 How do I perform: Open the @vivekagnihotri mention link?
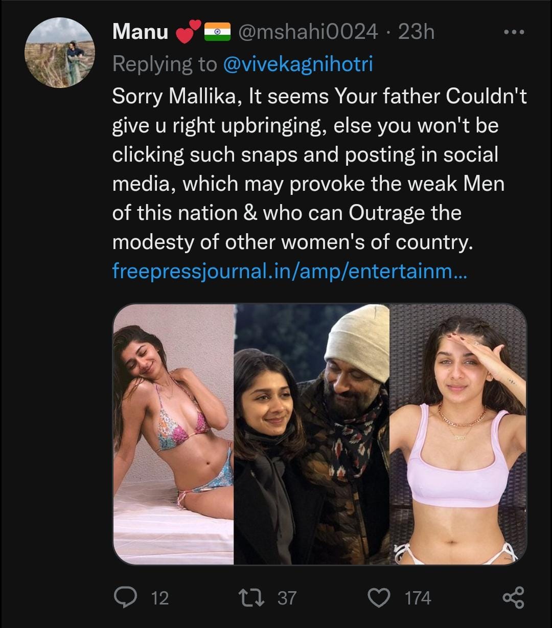click(x=298, y=64)
